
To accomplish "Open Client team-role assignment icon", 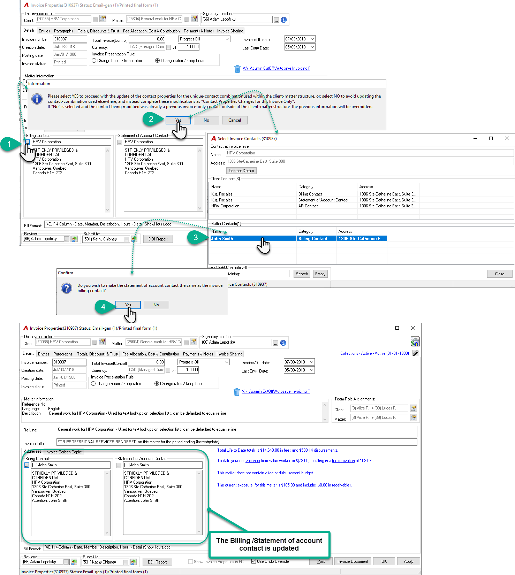I will 414,408.
